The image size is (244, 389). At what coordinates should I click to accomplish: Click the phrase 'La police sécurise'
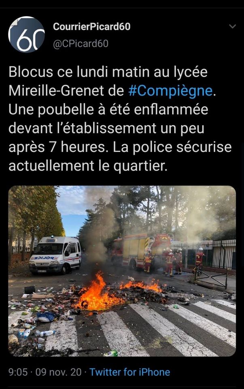coord(172,147)
